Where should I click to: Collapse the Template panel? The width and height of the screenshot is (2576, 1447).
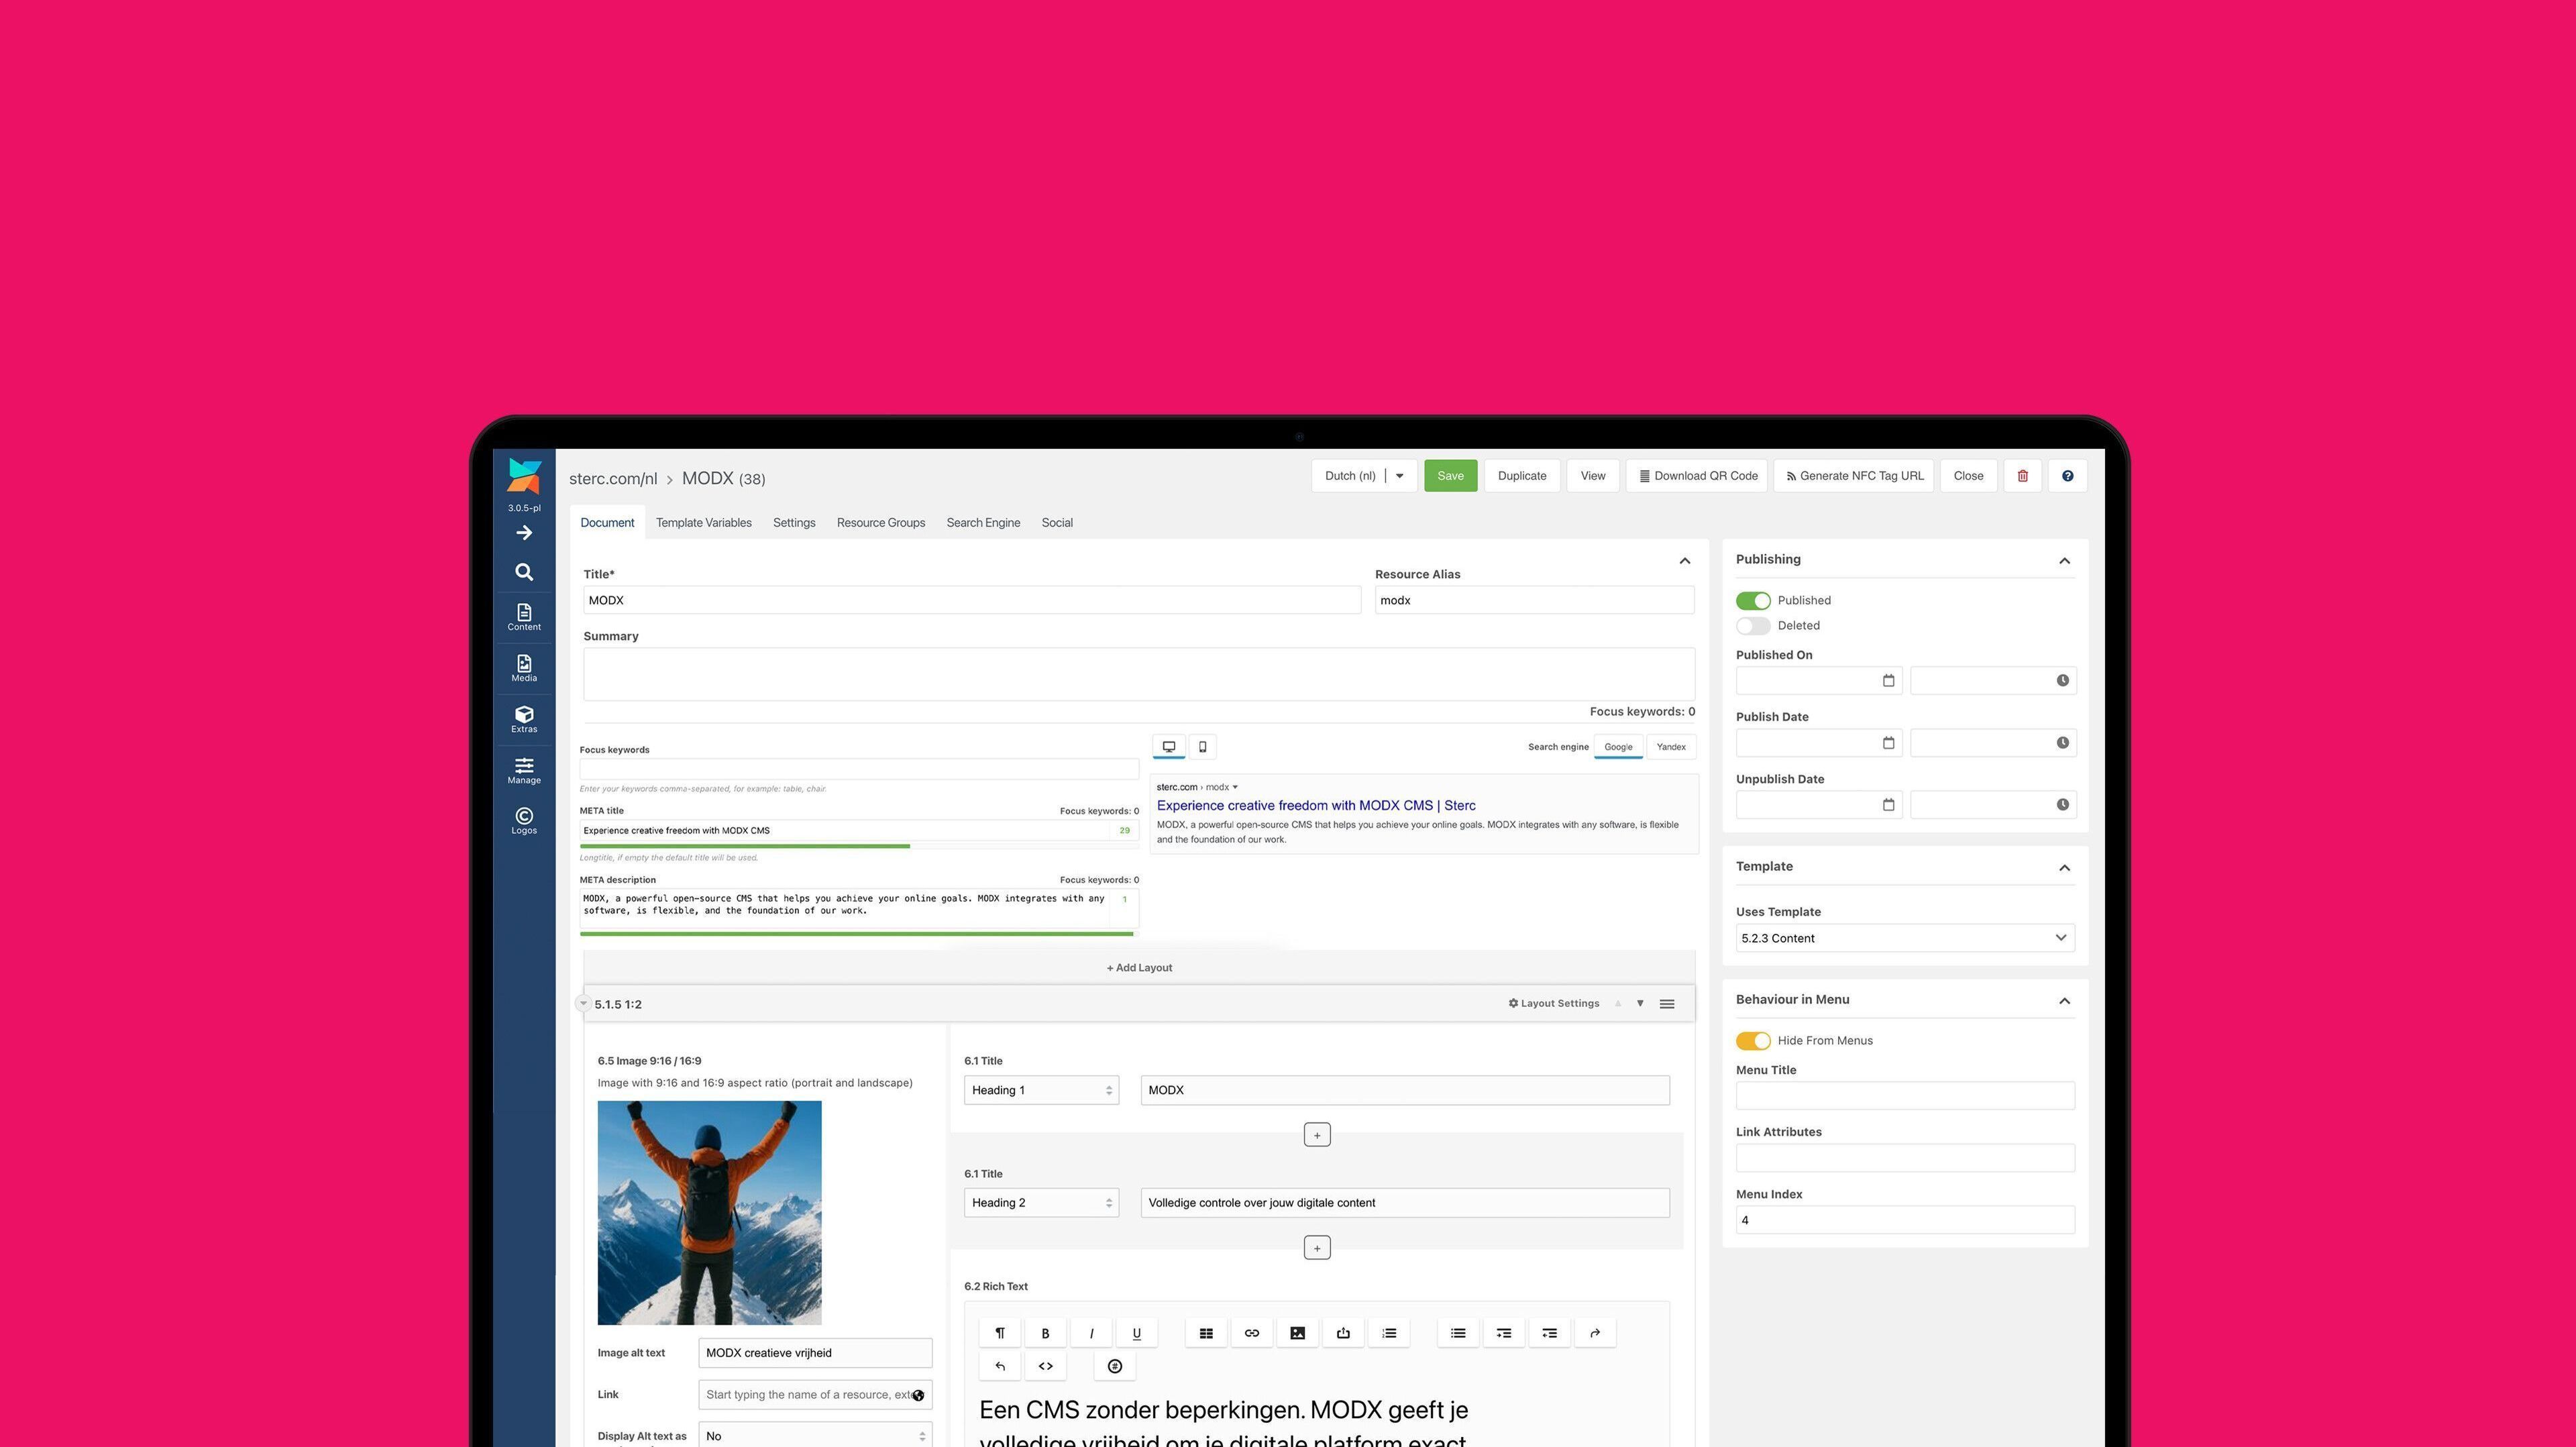(2064, 868)
